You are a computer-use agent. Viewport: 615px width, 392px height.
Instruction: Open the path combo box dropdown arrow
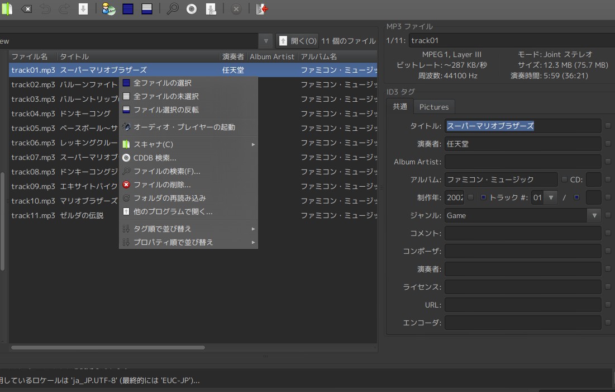(266, 41)
